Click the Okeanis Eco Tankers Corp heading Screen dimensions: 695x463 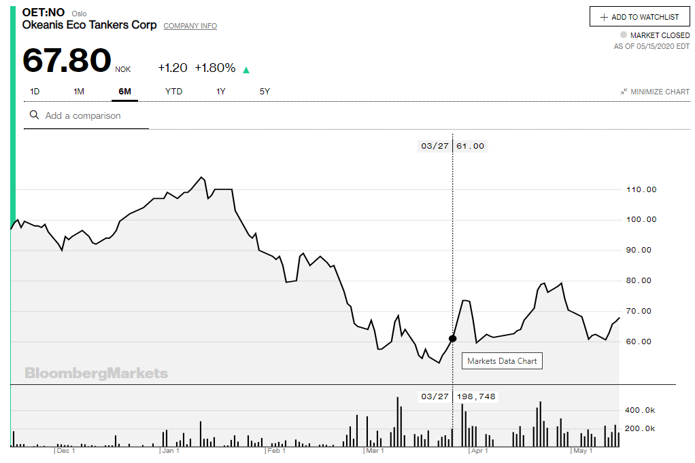coord(89,25)
